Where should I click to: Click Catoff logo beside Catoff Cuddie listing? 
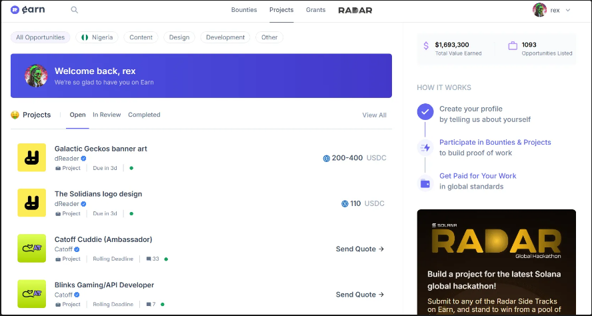point(31,249)
